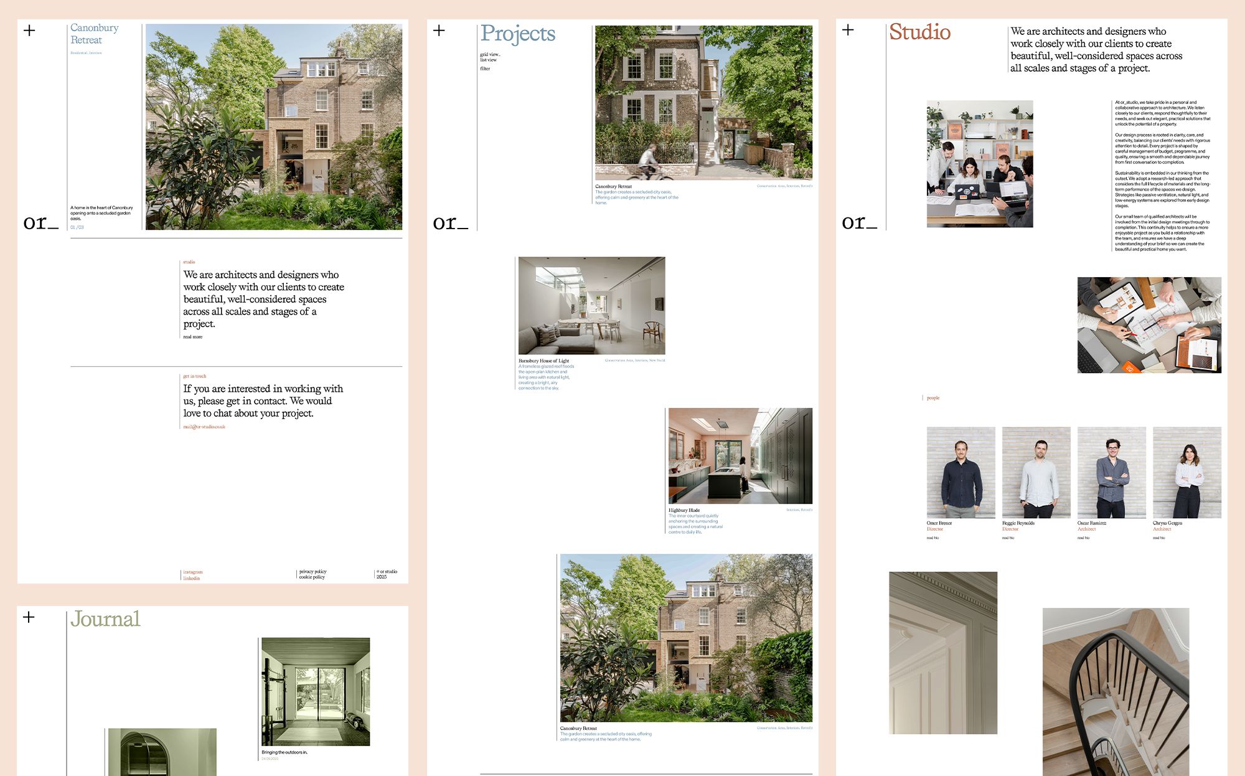Expand the Projects filter options

tap(485, 69)
